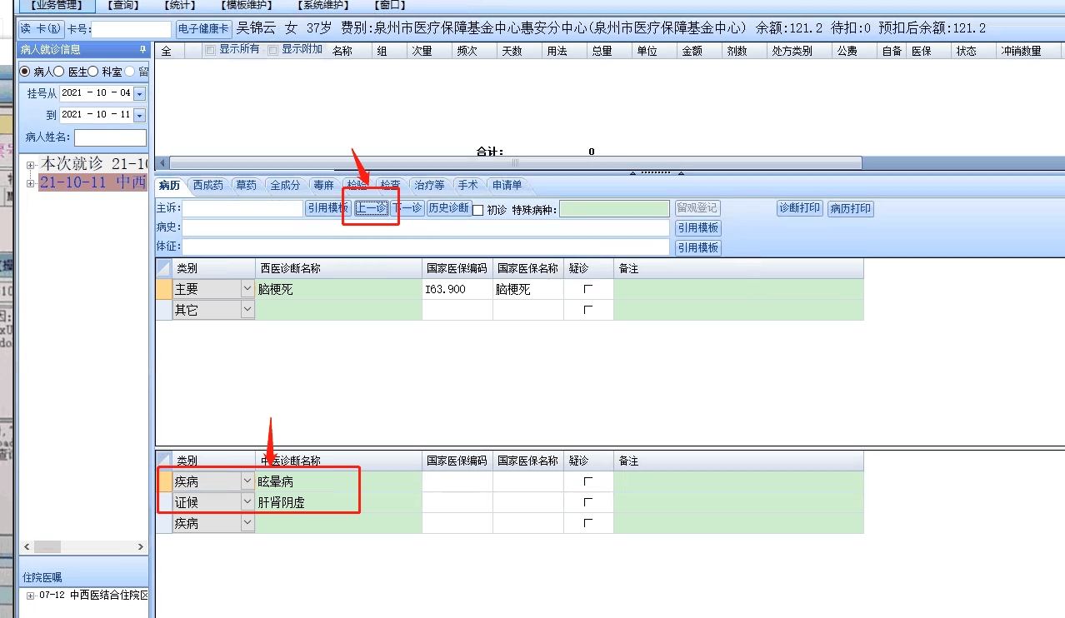This screenshot has width=1065, height=618.
Task: Expand the 21-10-11 中西 tree node
Action: 31,183
